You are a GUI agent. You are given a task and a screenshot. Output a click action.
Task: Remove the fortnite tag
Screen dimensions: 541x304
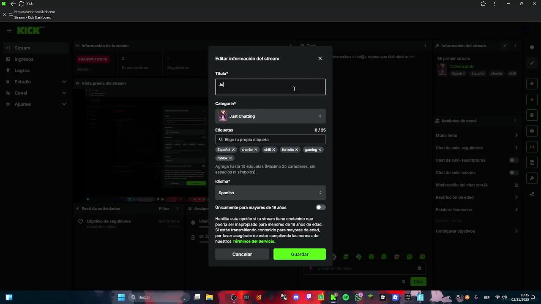tap(297, 150)
